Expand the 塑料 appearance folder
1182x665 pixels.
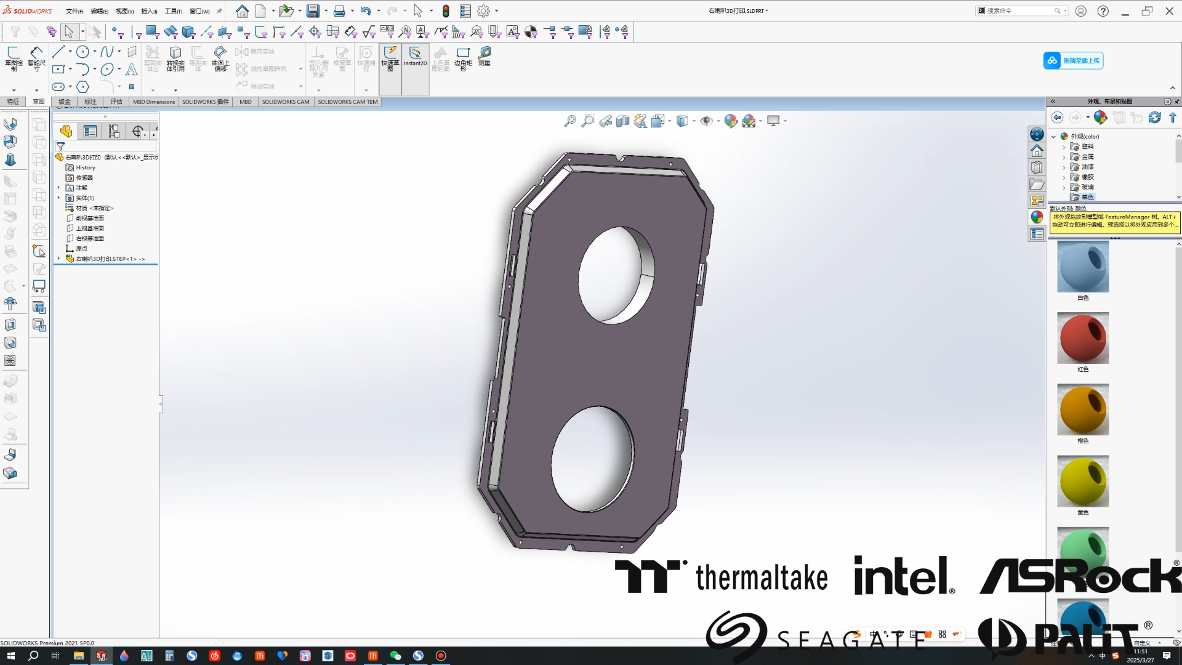click(1064, 147)
